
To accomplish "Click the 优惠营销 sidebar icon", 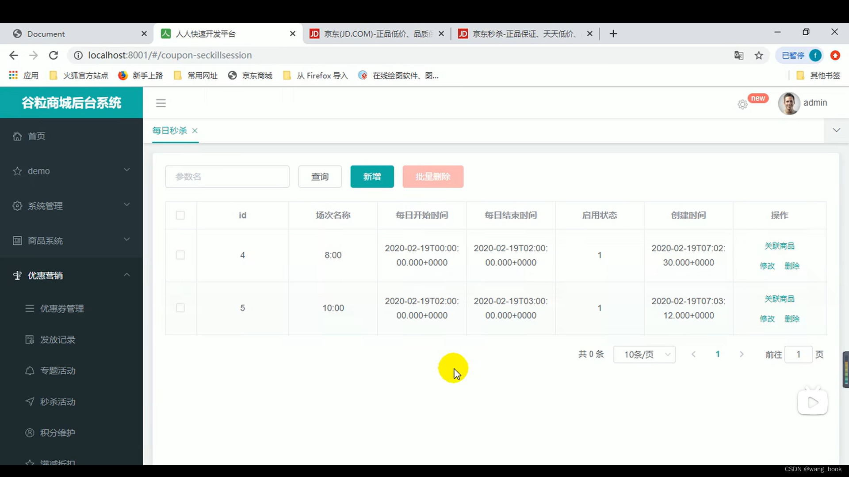I will [16, 275].
